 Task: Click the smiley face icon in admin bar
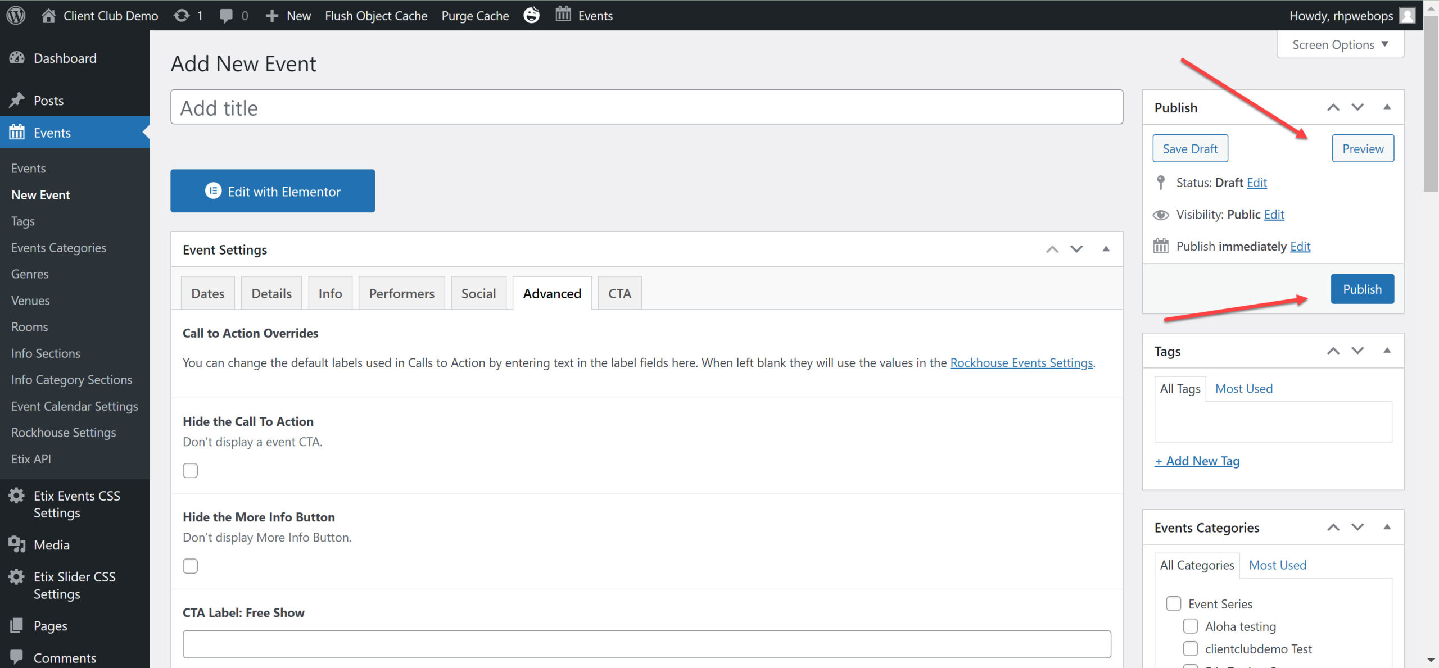[x=531, y=15]
